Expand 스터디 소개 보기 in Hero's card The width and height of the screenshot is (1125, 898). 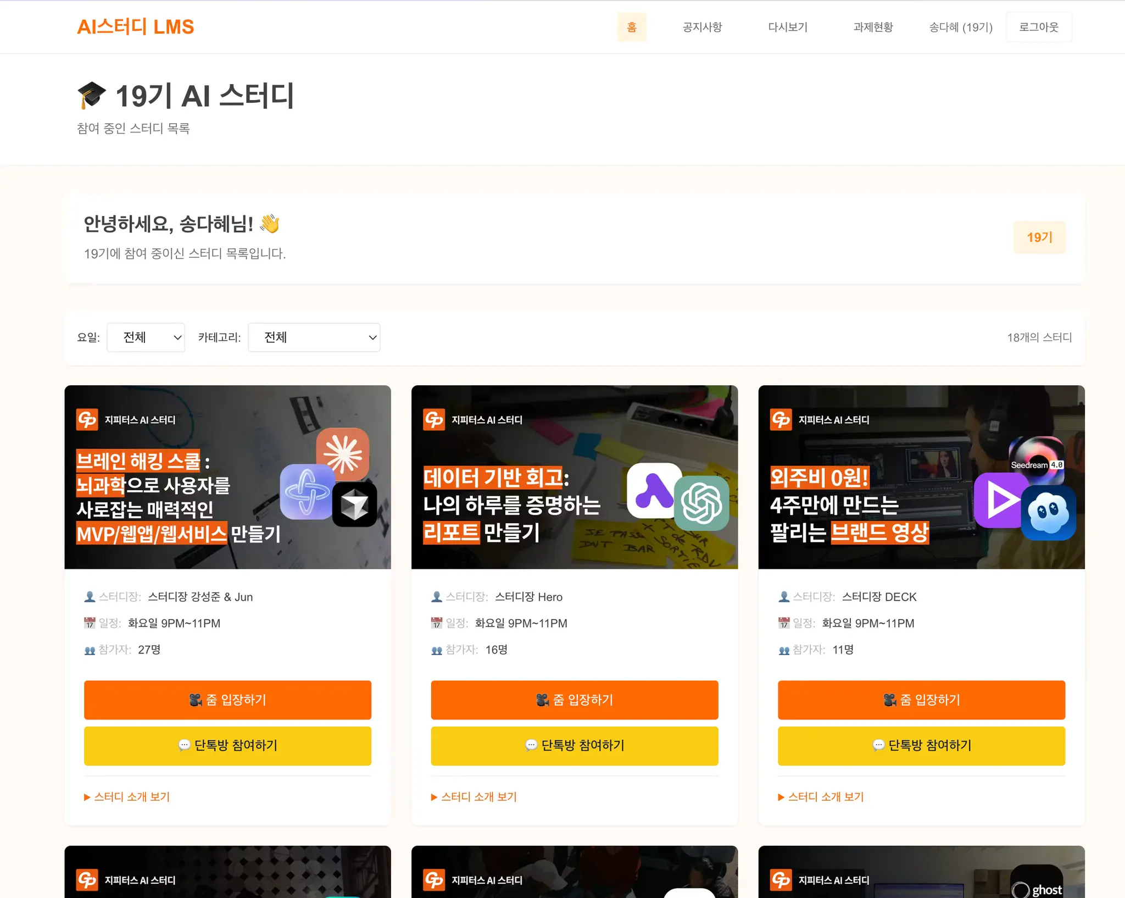[474, 797]
